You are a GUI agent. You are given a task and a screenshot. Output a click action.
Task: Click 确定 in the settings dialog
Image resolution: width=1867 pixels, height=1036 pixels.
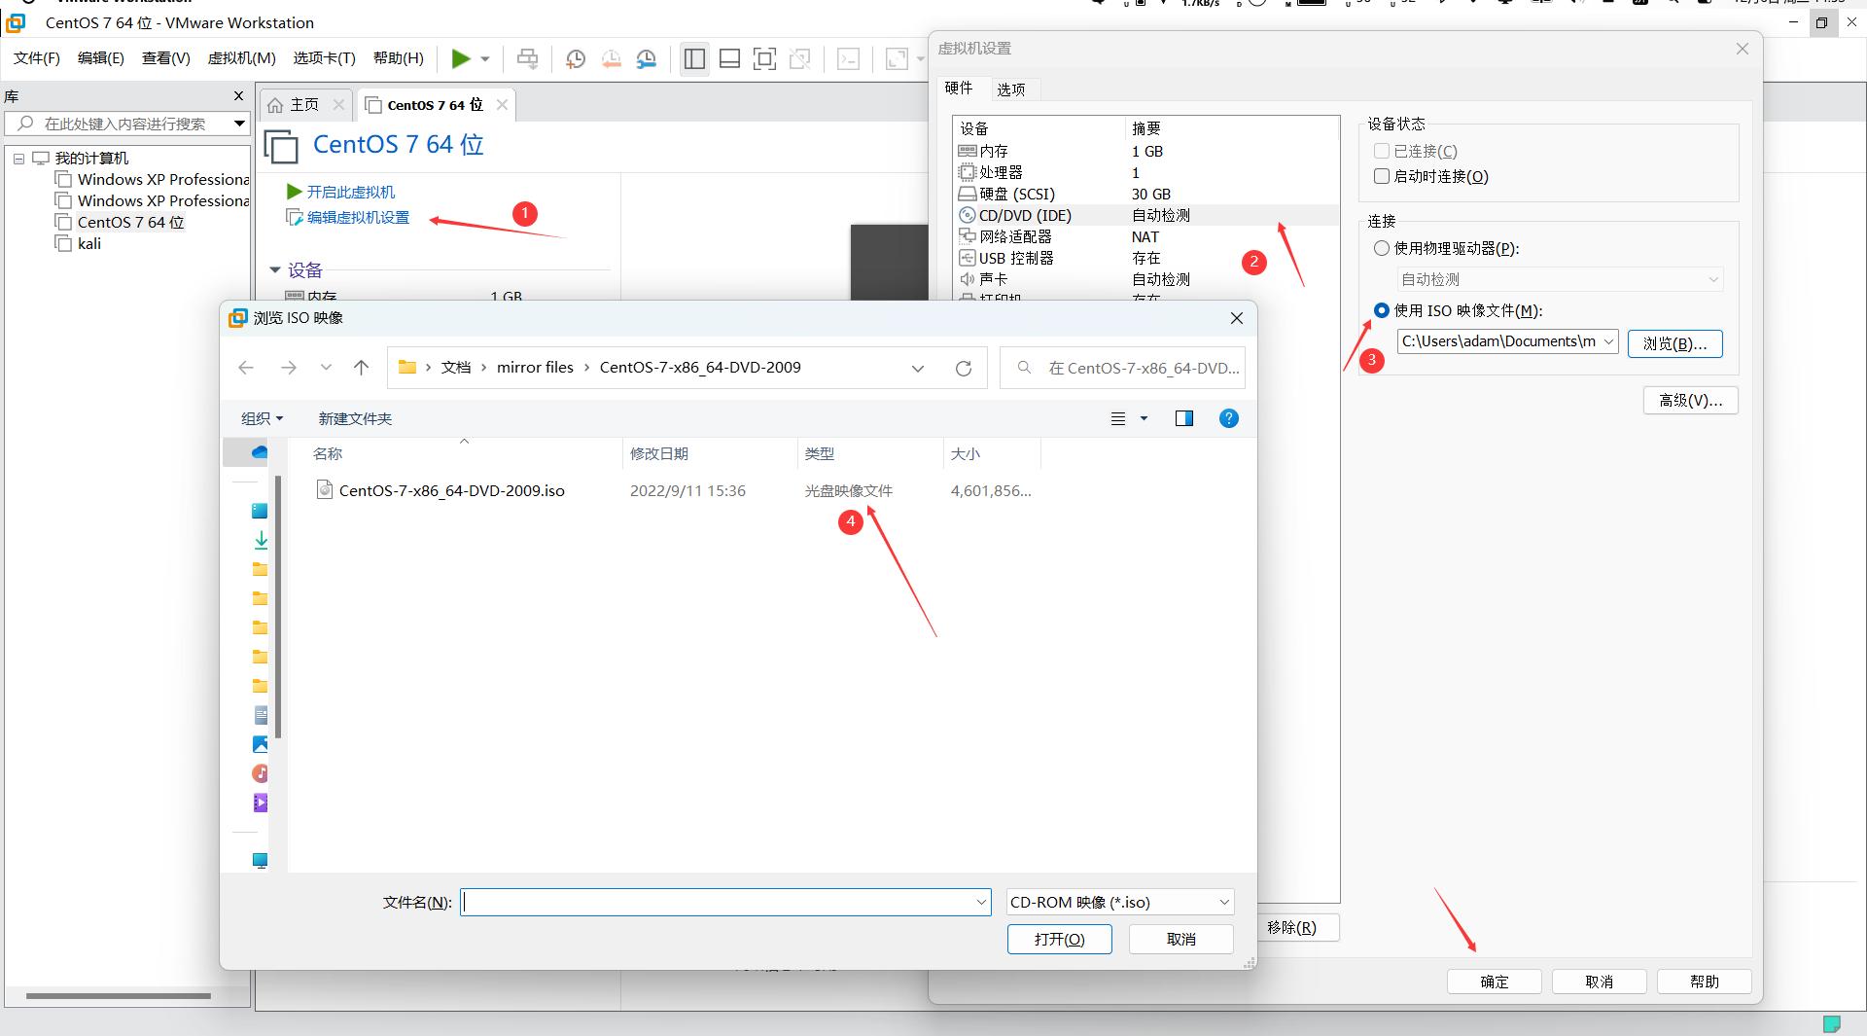1495,982
